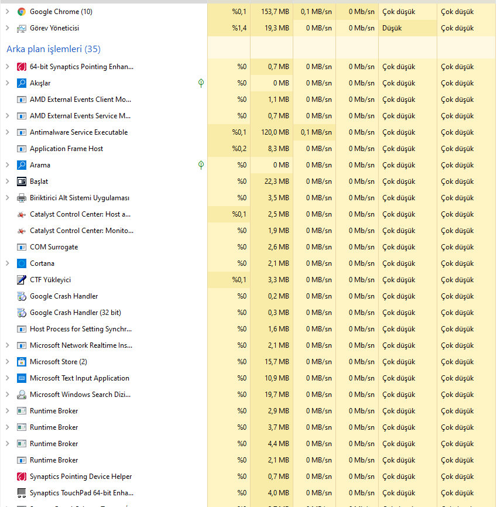Click the COM Surrogate icon
The width and height of the screenshot is (497, 507).
[21, 247]
